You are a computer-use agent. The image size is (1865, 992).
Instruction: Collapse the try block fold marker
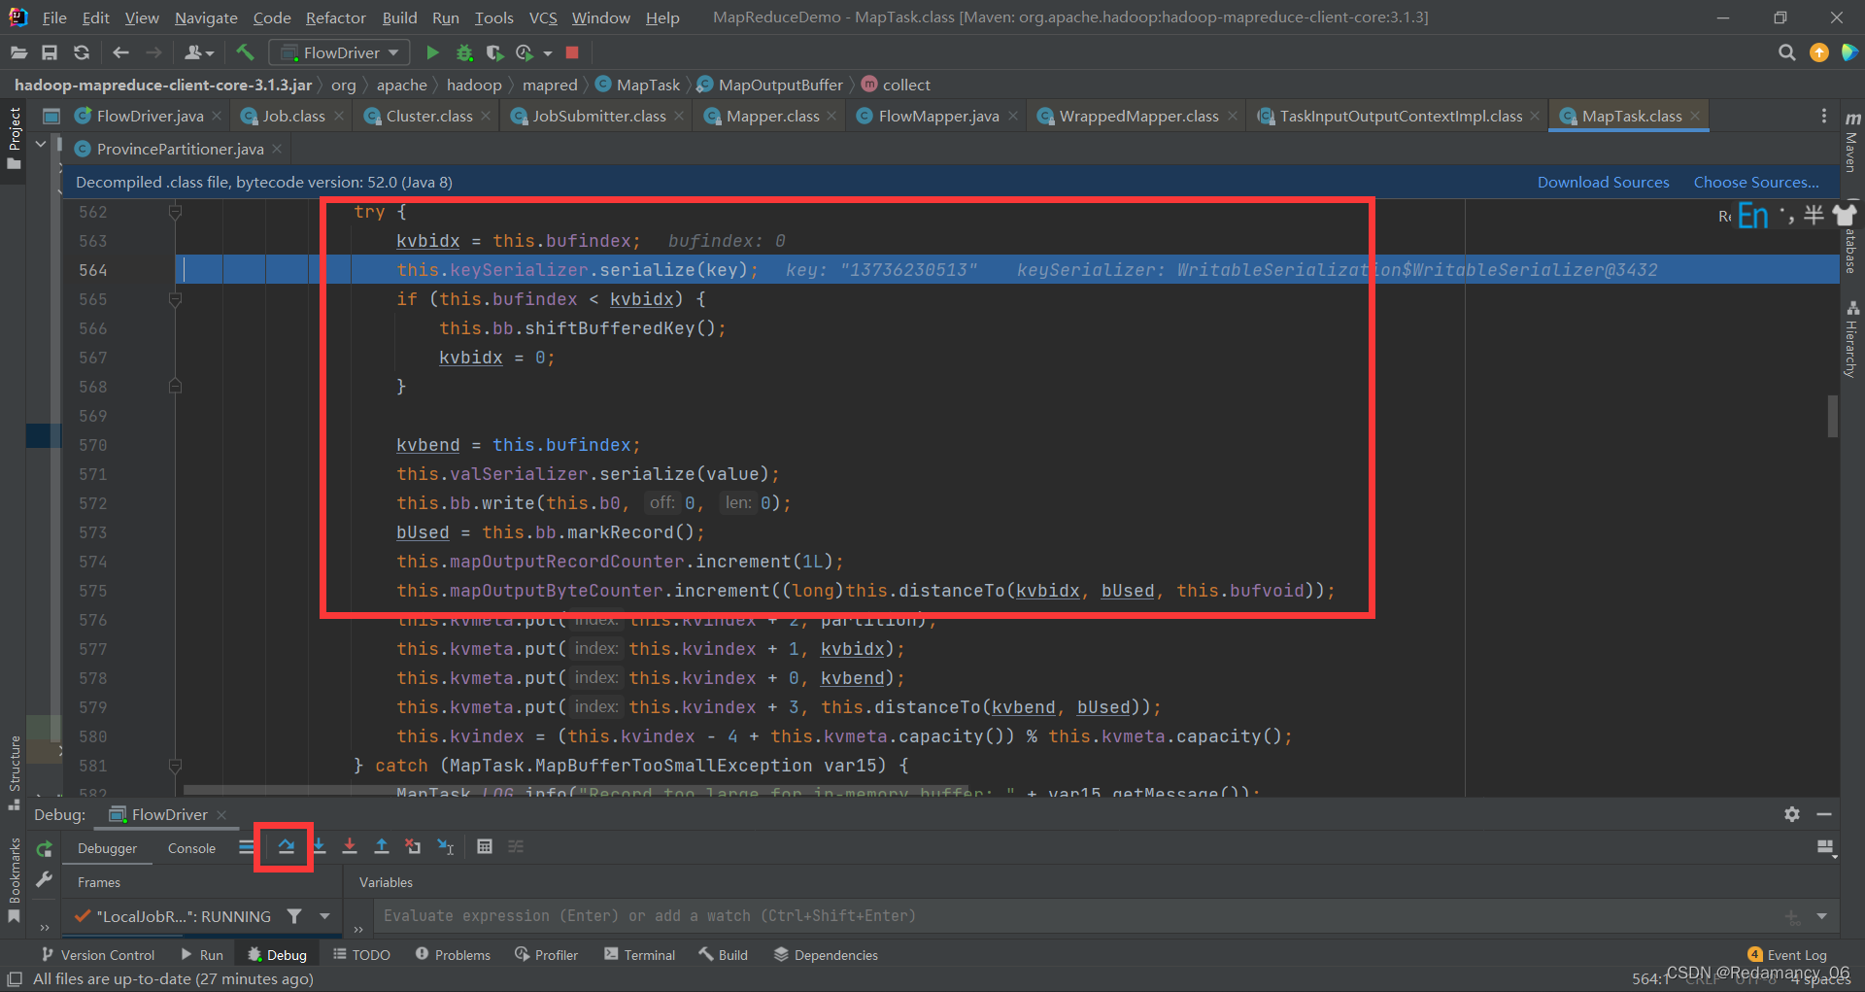coord(175,212)
